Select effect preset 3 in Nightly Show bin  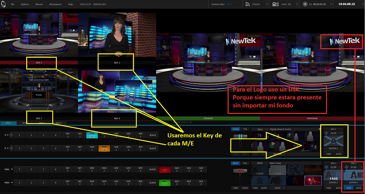(295, 136)
